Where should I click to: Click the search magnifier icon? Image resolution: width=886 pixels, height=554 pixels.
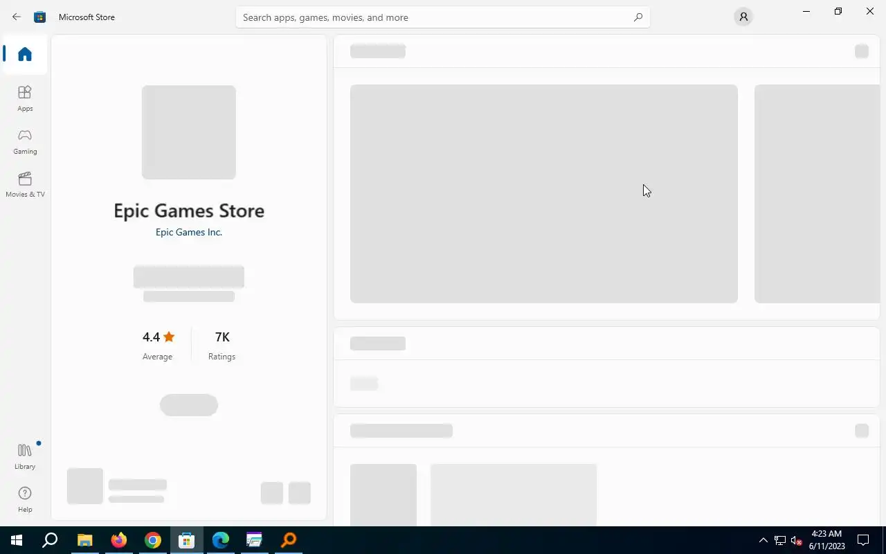638,17
